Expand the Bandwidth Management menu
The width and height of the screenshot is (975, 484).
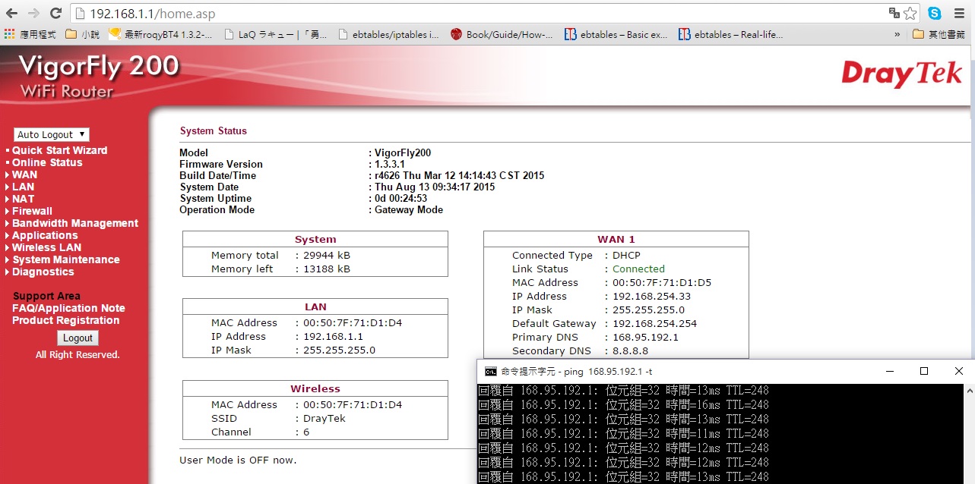(x=75, y=223)
